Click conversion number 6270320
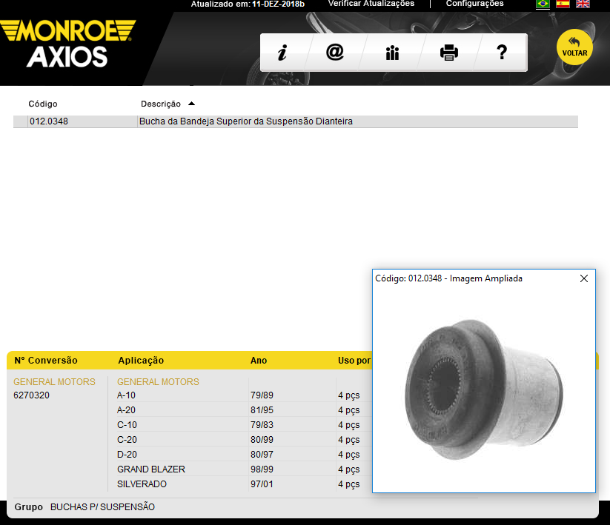The width and height of the screenshot is (610, 525). [x=33, y=395]
